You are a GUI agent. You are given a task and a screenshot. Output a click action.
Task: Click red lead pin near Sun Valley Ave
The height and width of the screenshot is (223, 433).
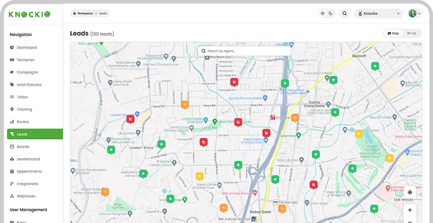coord(234,82)
